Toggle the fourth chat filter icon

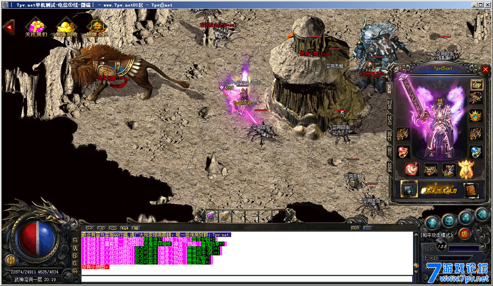[75, 263]
